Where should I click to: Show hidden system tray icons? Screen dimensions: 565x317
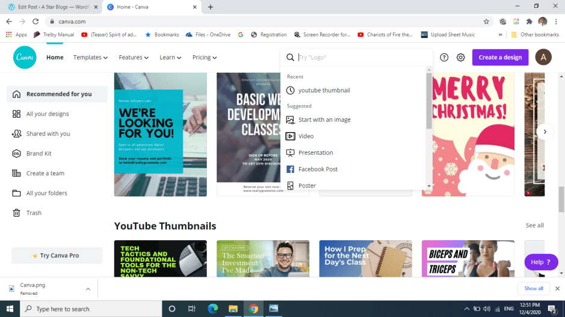pos(467,309)
